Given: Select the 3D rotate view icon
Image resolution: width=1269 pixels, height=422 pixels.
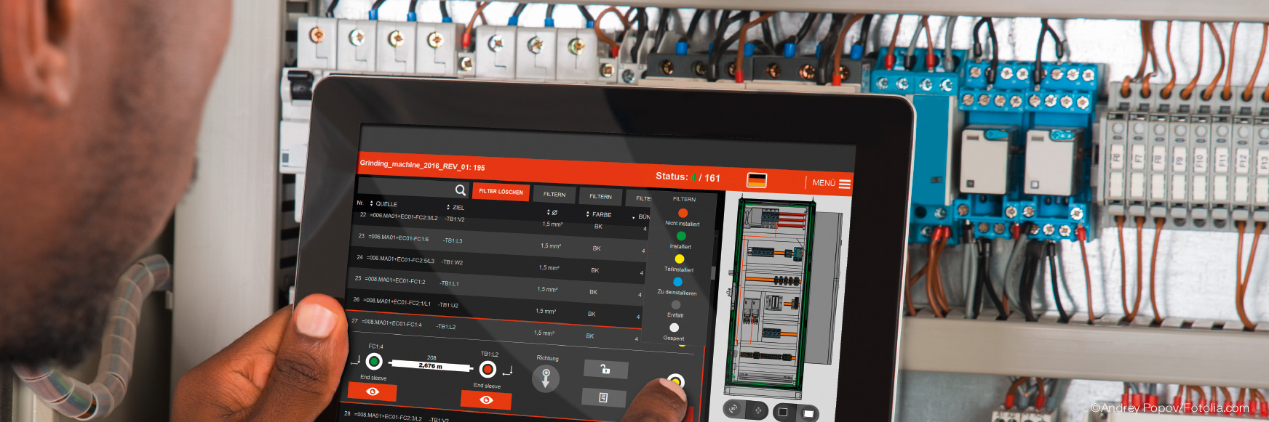Looking at the screenshot, I should 733,408.
